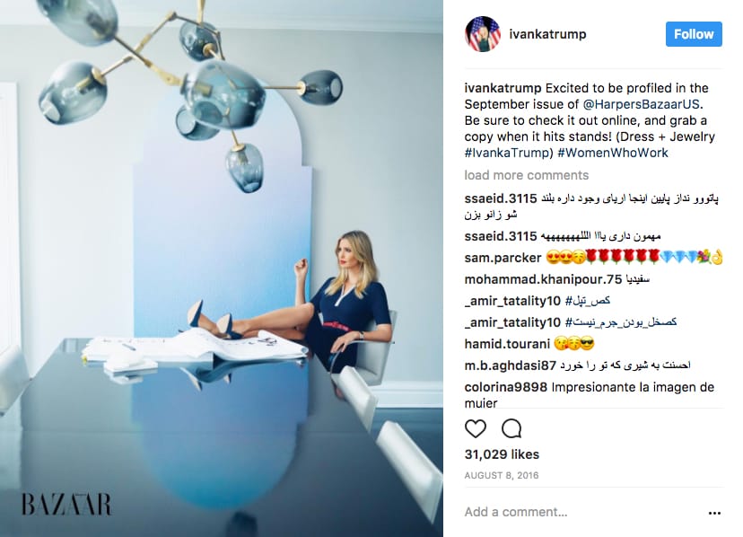Viewport: 743px width, 537px height.
Task: Open sam.parcker commenter profile
Action: [x=503, y=258]
